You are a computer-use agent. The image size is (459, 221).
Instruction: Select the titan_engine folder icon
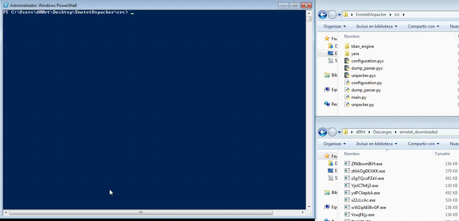347,46
